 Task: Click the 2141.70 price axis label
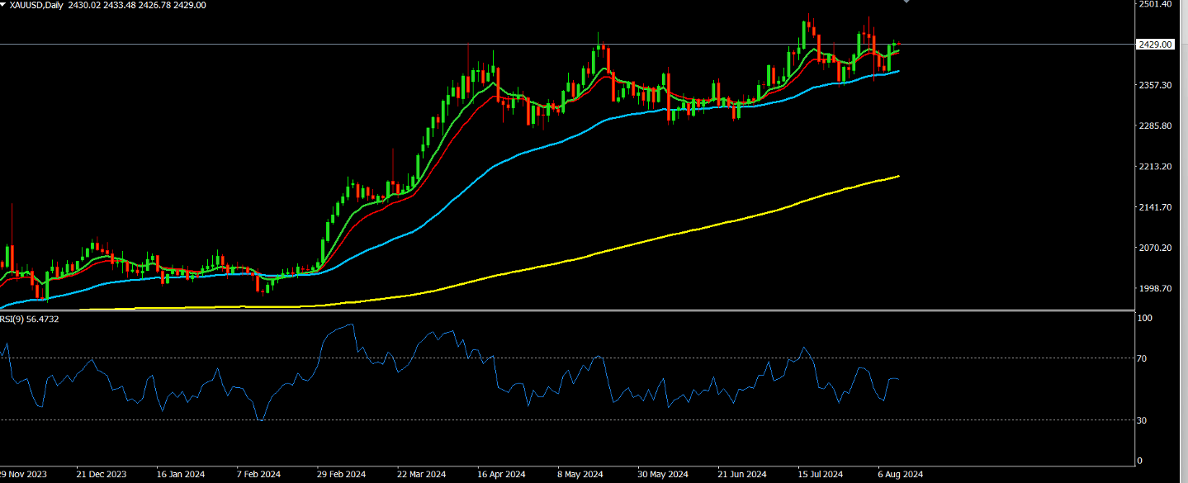pyautogui.click(x=1155, y=207)
